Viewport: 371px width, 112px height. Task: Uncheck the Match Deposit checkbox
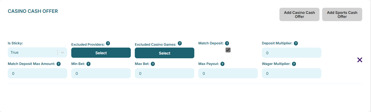[228, 50]
